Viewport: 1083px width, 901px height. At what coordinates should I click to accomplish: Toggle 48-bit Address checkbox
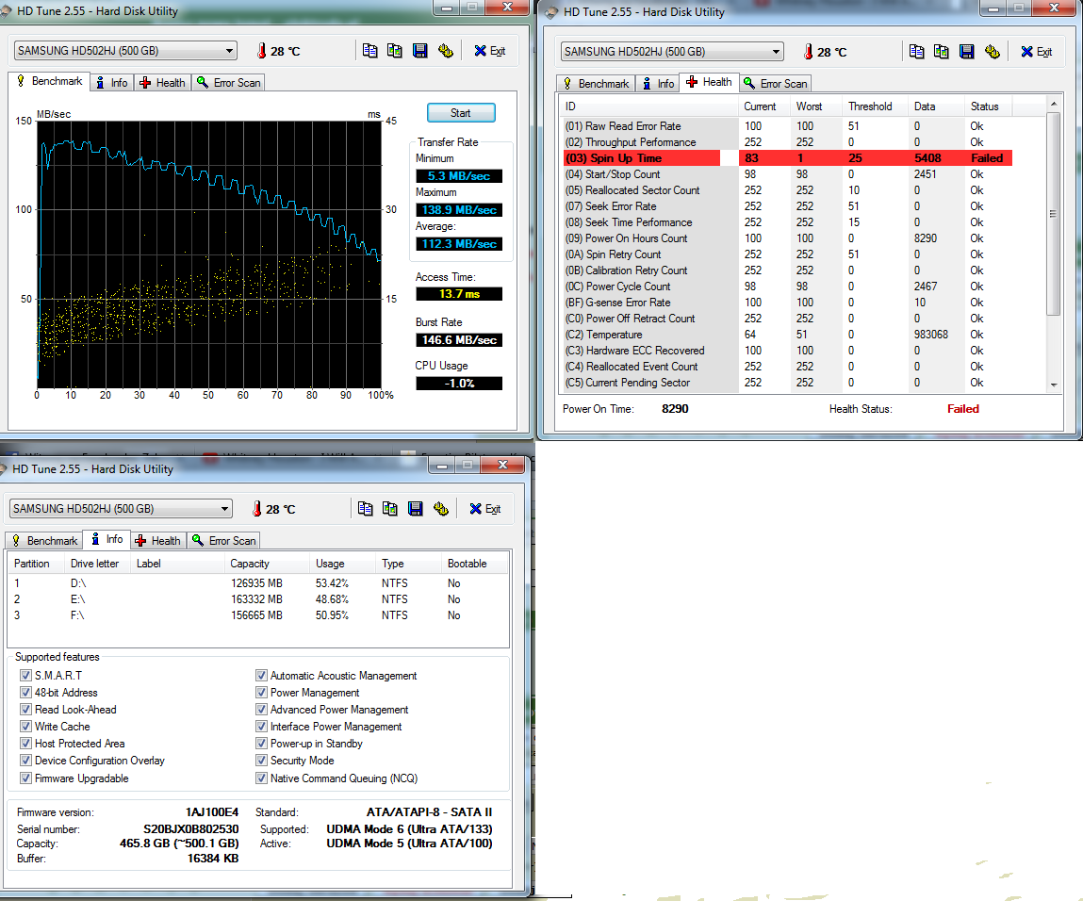pyautogui.click(x=25, y=693)
